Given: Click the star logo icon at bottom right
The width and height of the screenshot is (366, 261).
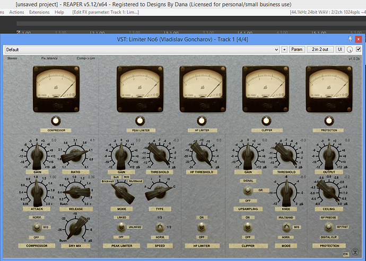Looking at the screenshot, I should 355,251.
